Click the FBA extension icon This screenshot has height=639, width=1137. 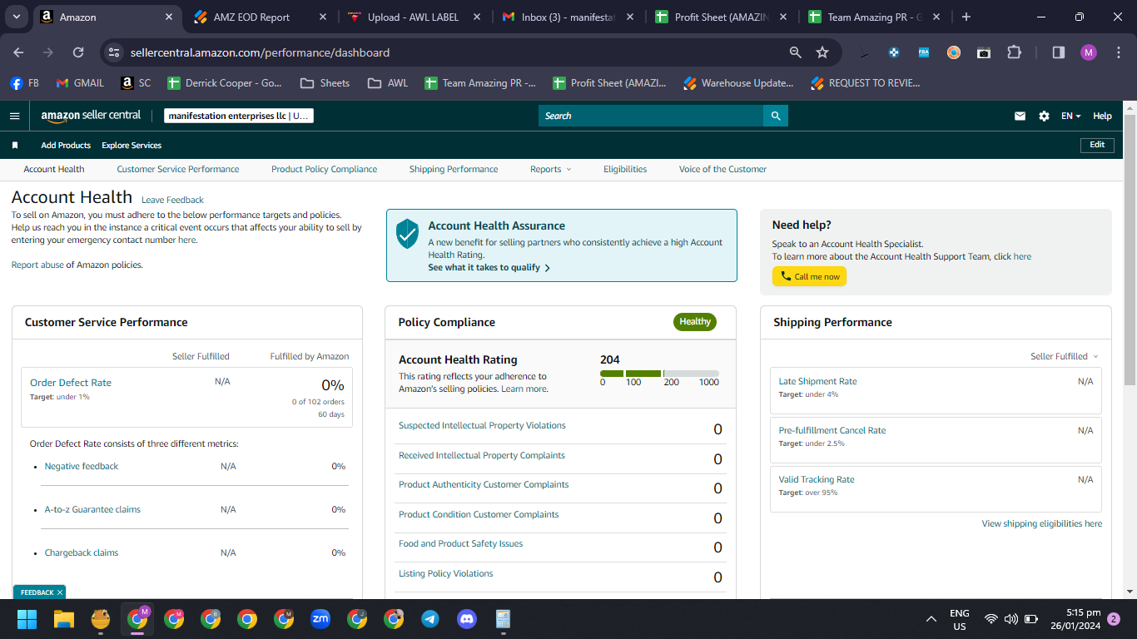924,52
